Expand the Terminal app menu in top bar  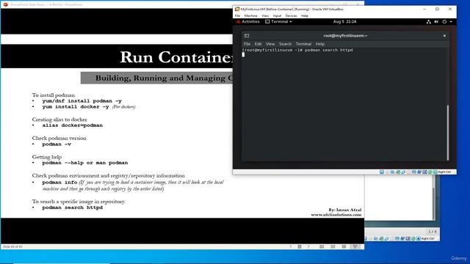278,21
